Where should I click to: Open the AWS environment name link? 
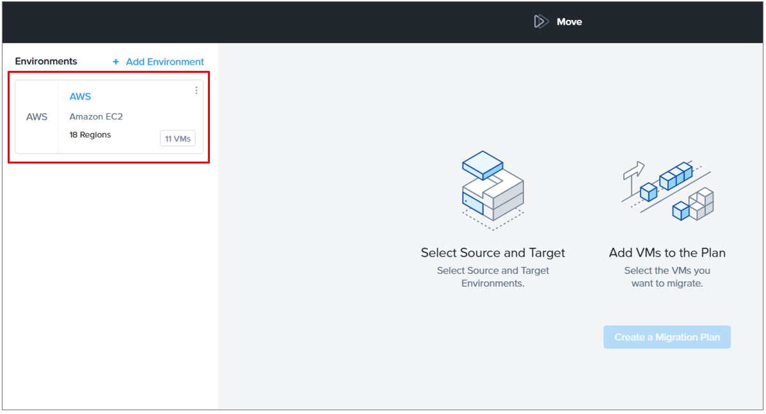(x=80, y=96)
